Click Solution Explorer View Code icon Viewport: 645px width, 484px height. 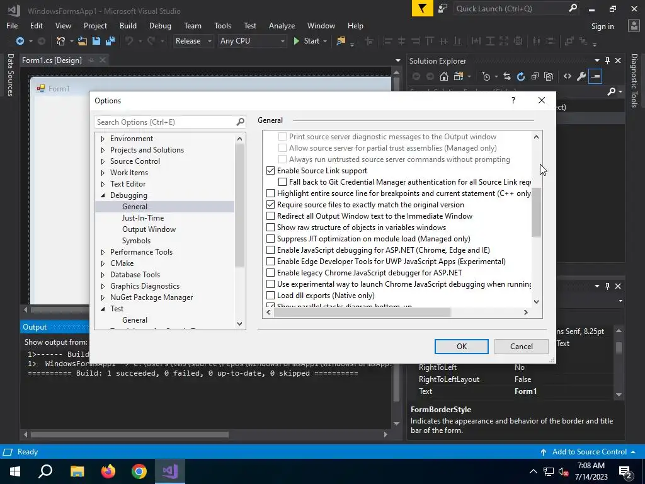pos(568,76)
